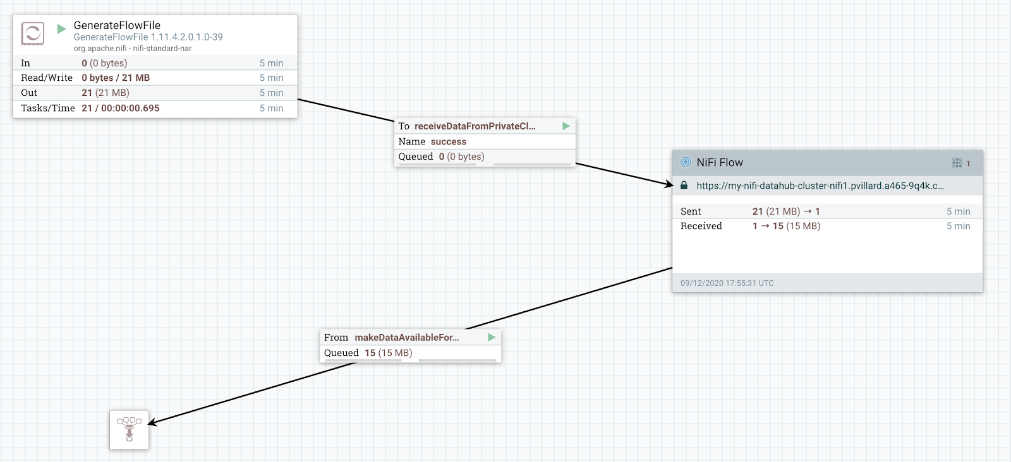Select the funnel component on the canvas
The height and width of the screenshot is (462, 1011).
click(x=129, y=430)
